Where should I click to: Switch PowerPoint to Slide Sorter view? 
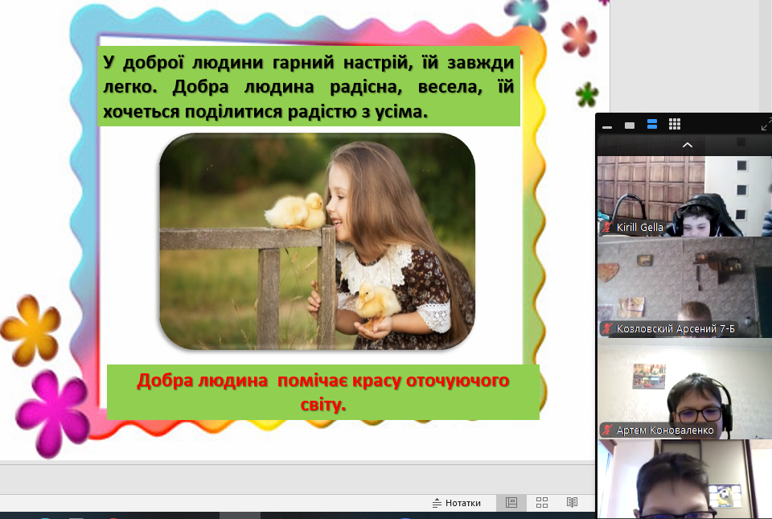point(541,502)
